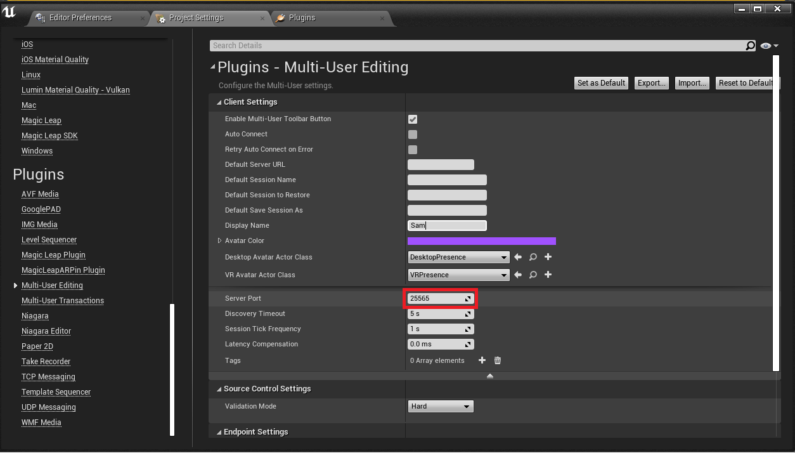The width and height of the screenshot is (795, 453).
Task: Click the Display Name field containing Sam
Action: 447,226
